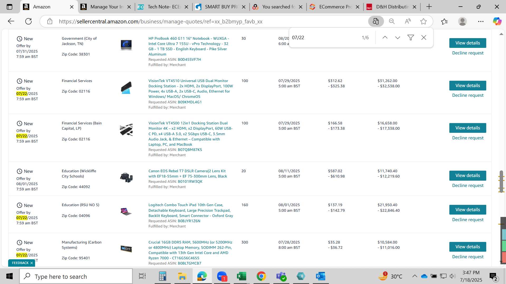506x284 pixels.
Task: Reload the page with the refresh icon
Action: [28, 21]
